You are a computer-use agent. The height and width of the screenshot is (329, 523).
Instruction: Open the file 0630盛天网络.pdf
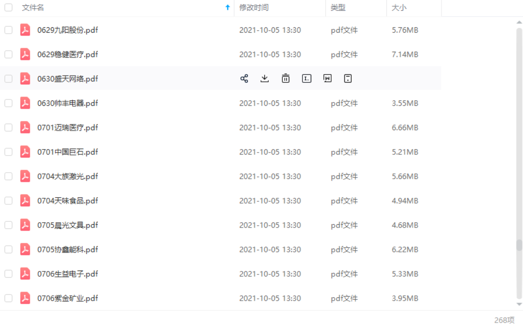68,78
